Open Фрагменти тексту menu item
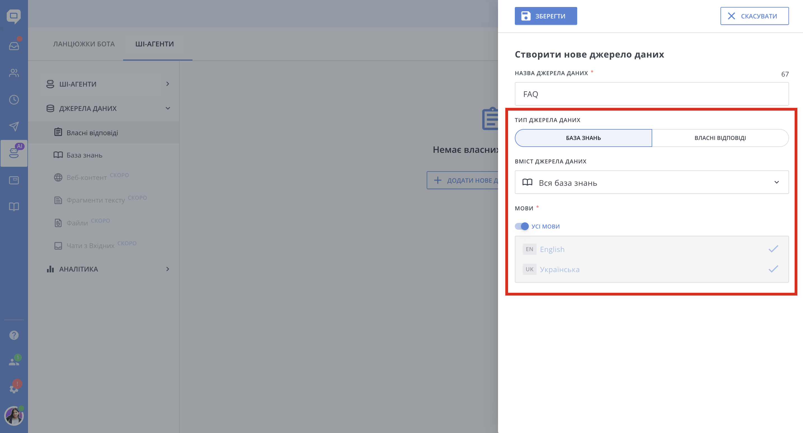 104,200
